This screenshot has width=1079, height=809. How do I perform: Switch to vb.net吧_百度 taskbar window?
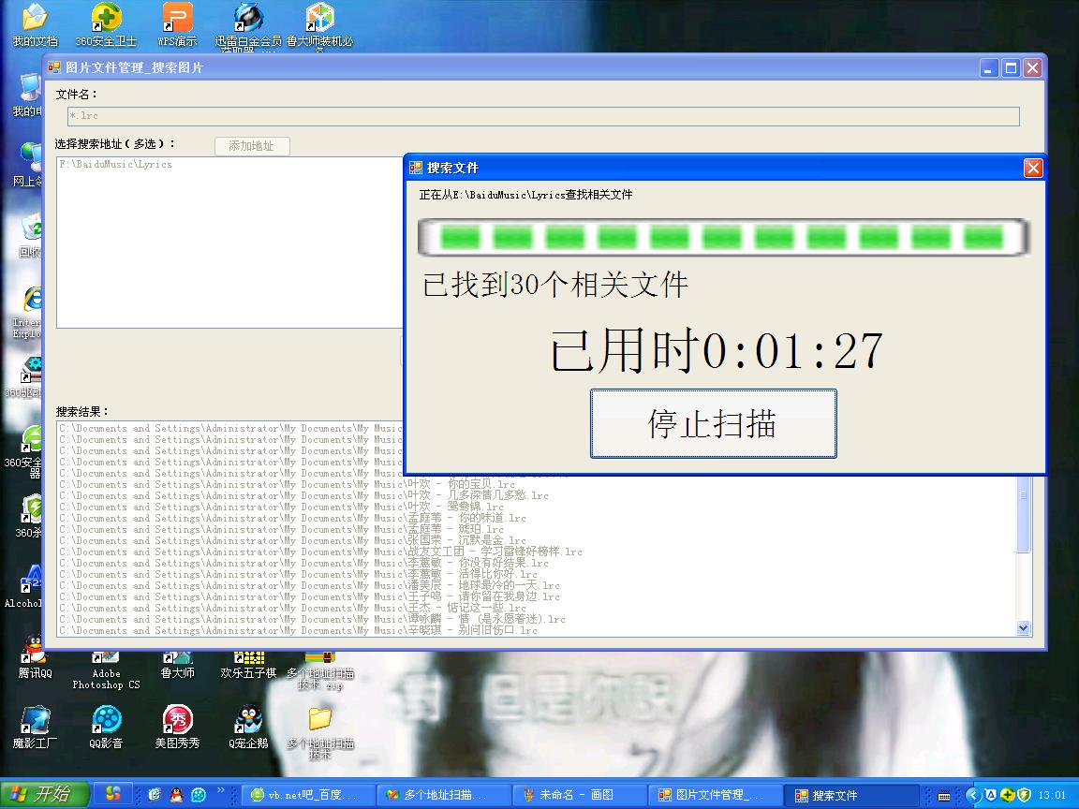point(307,795)
